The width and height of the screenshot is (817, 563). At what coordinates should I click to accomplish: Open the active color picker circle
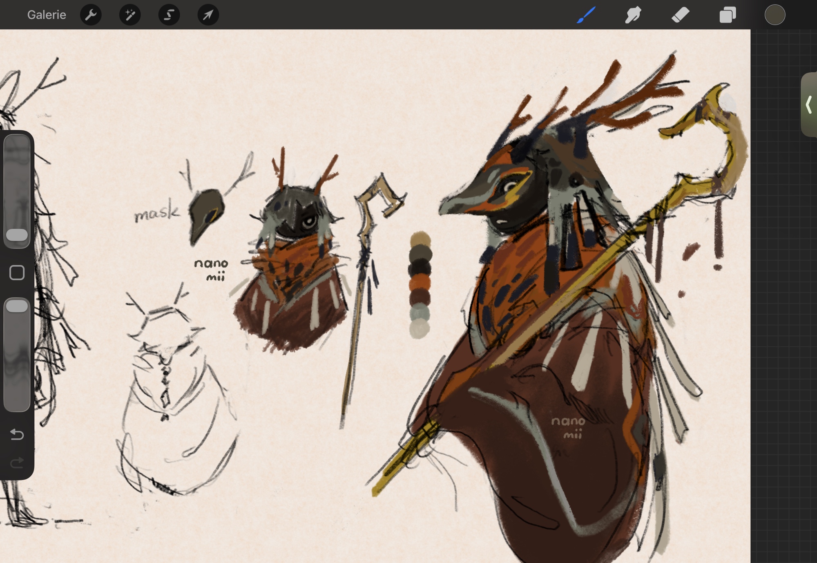775,15
